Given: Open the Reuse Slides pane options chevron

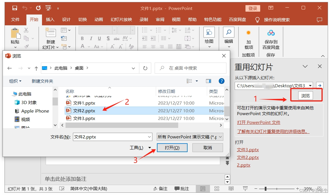Looking at the screenshot, I should click(x=305, y=67).
